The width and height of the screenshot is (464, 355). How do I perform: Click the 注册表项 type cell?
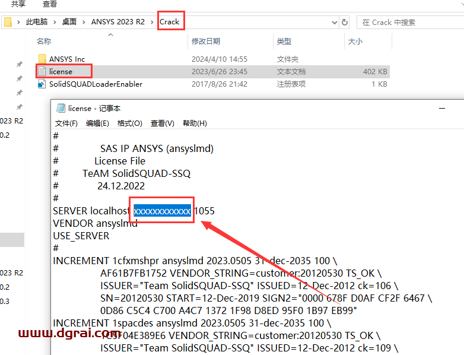click(x=291, y=84)
